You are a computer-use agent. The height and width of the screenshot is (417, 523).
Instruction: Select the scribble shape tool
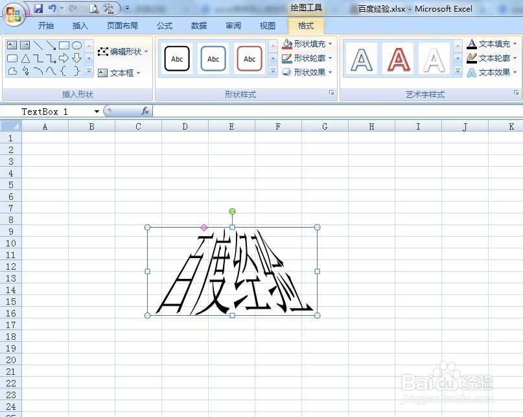click(x=25, y=71)
